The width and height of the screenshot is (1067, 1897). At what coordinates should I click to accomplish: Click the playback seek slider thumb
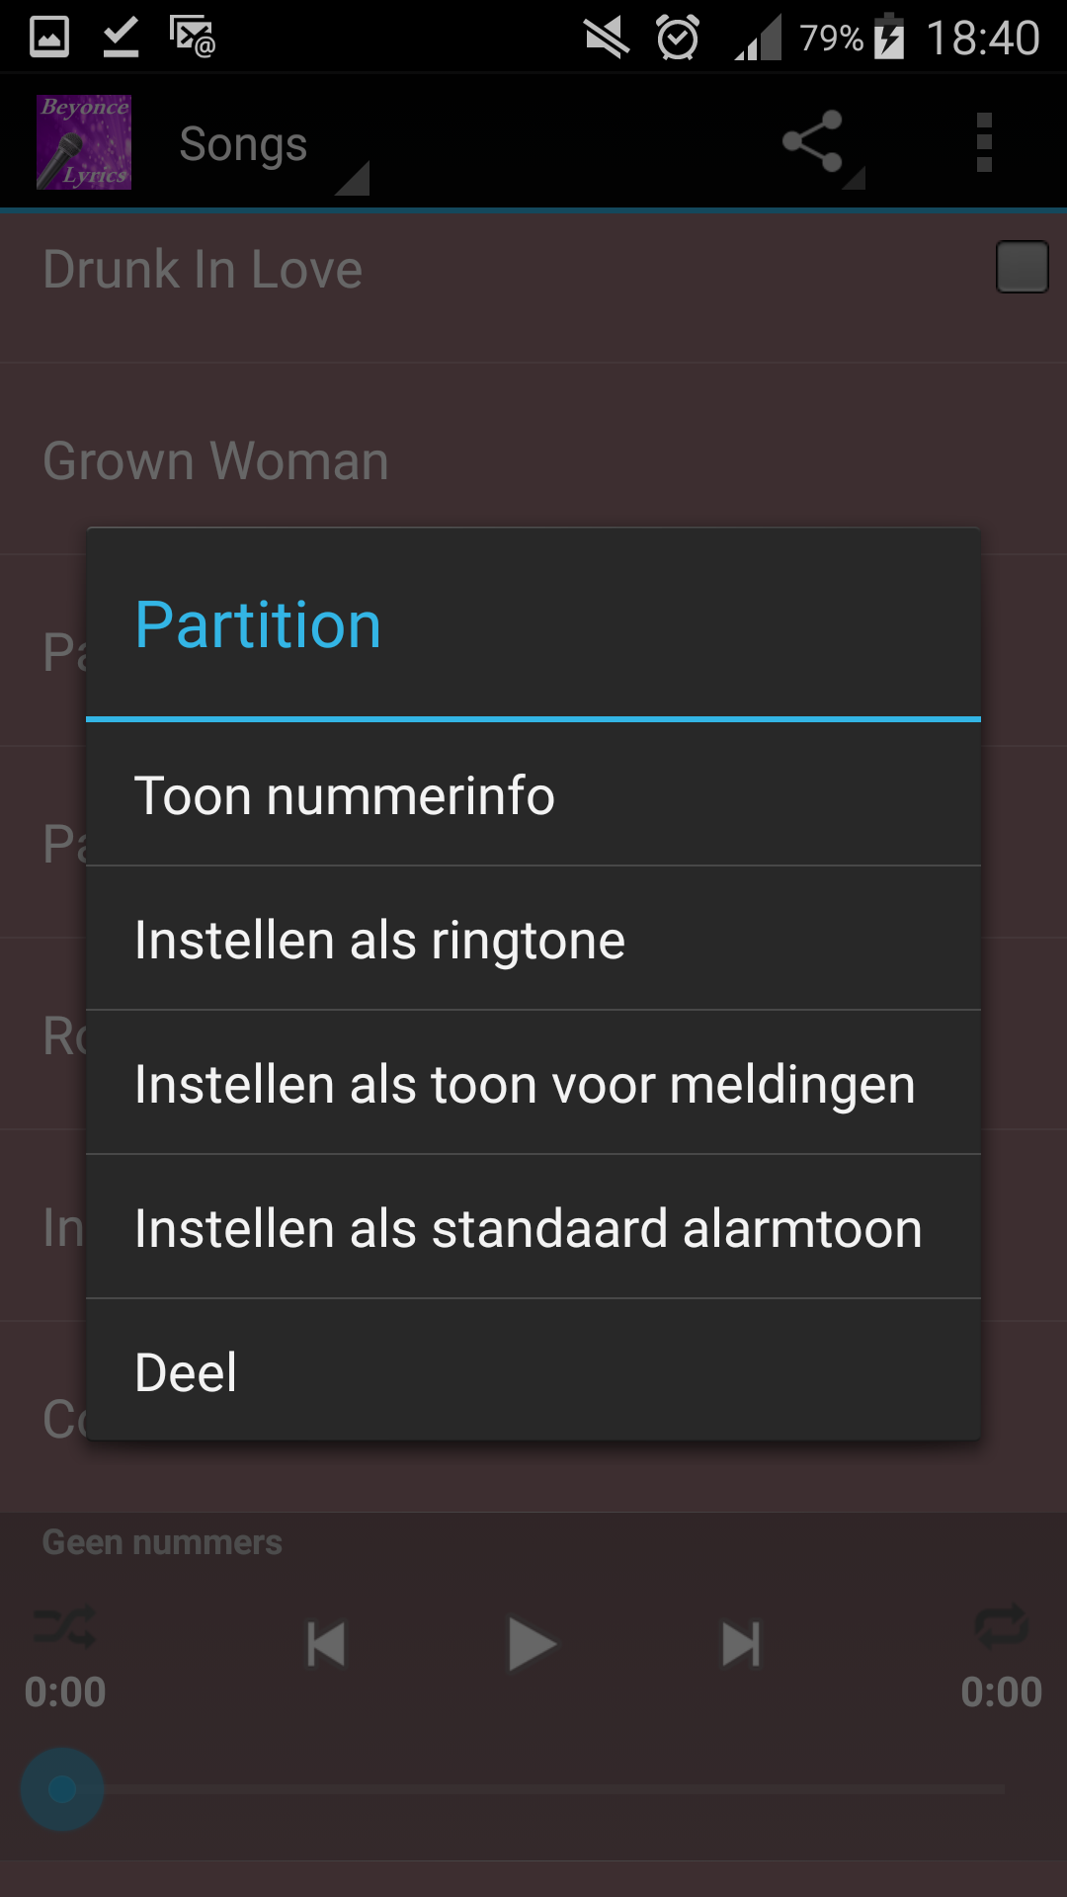pos(62,1789)
